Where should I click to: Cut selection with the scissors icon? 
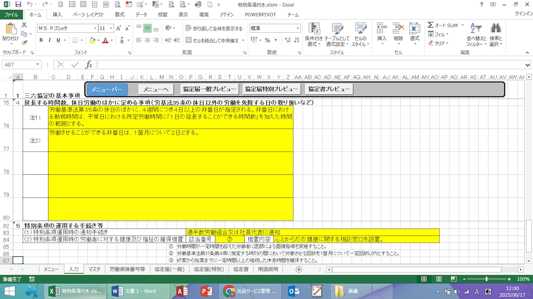pos(24,25)
